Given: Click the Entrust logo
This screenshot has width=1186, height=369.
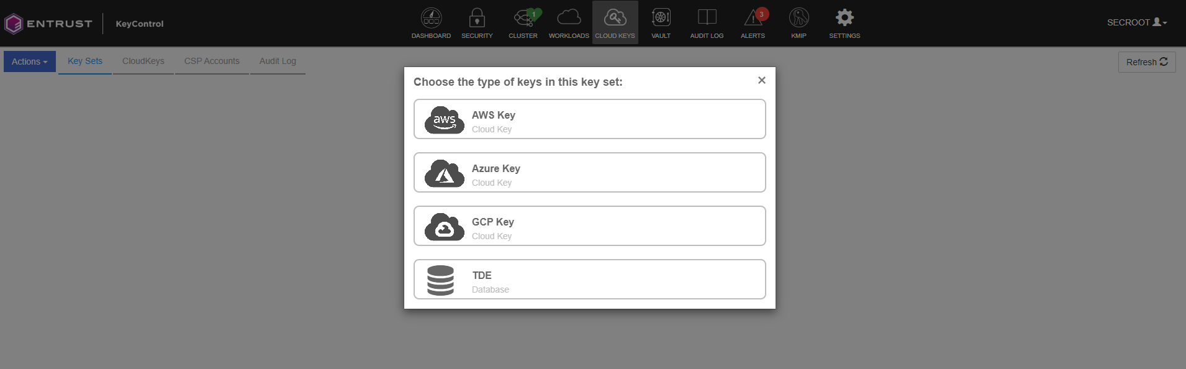Looking at the screenshot, I should click(48, 24).
